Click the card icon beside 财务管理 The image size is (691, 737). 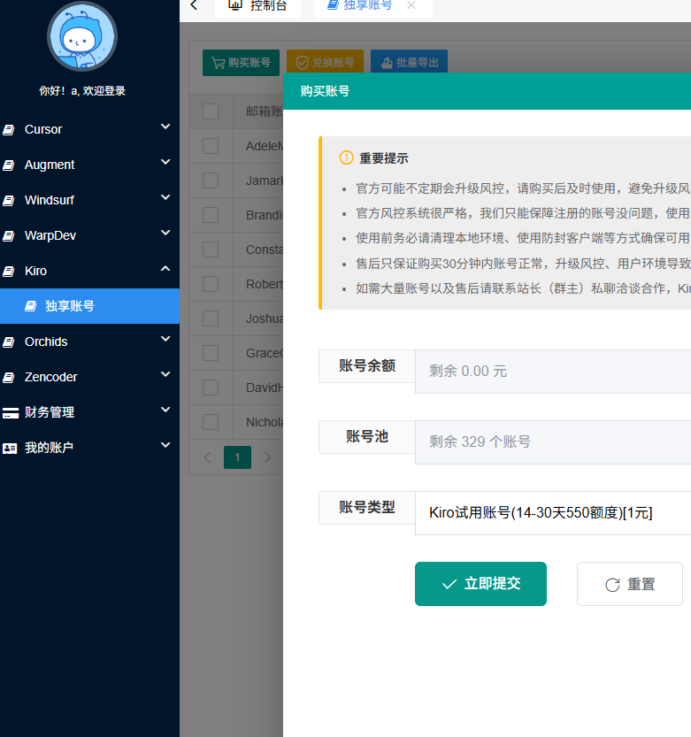10,413
